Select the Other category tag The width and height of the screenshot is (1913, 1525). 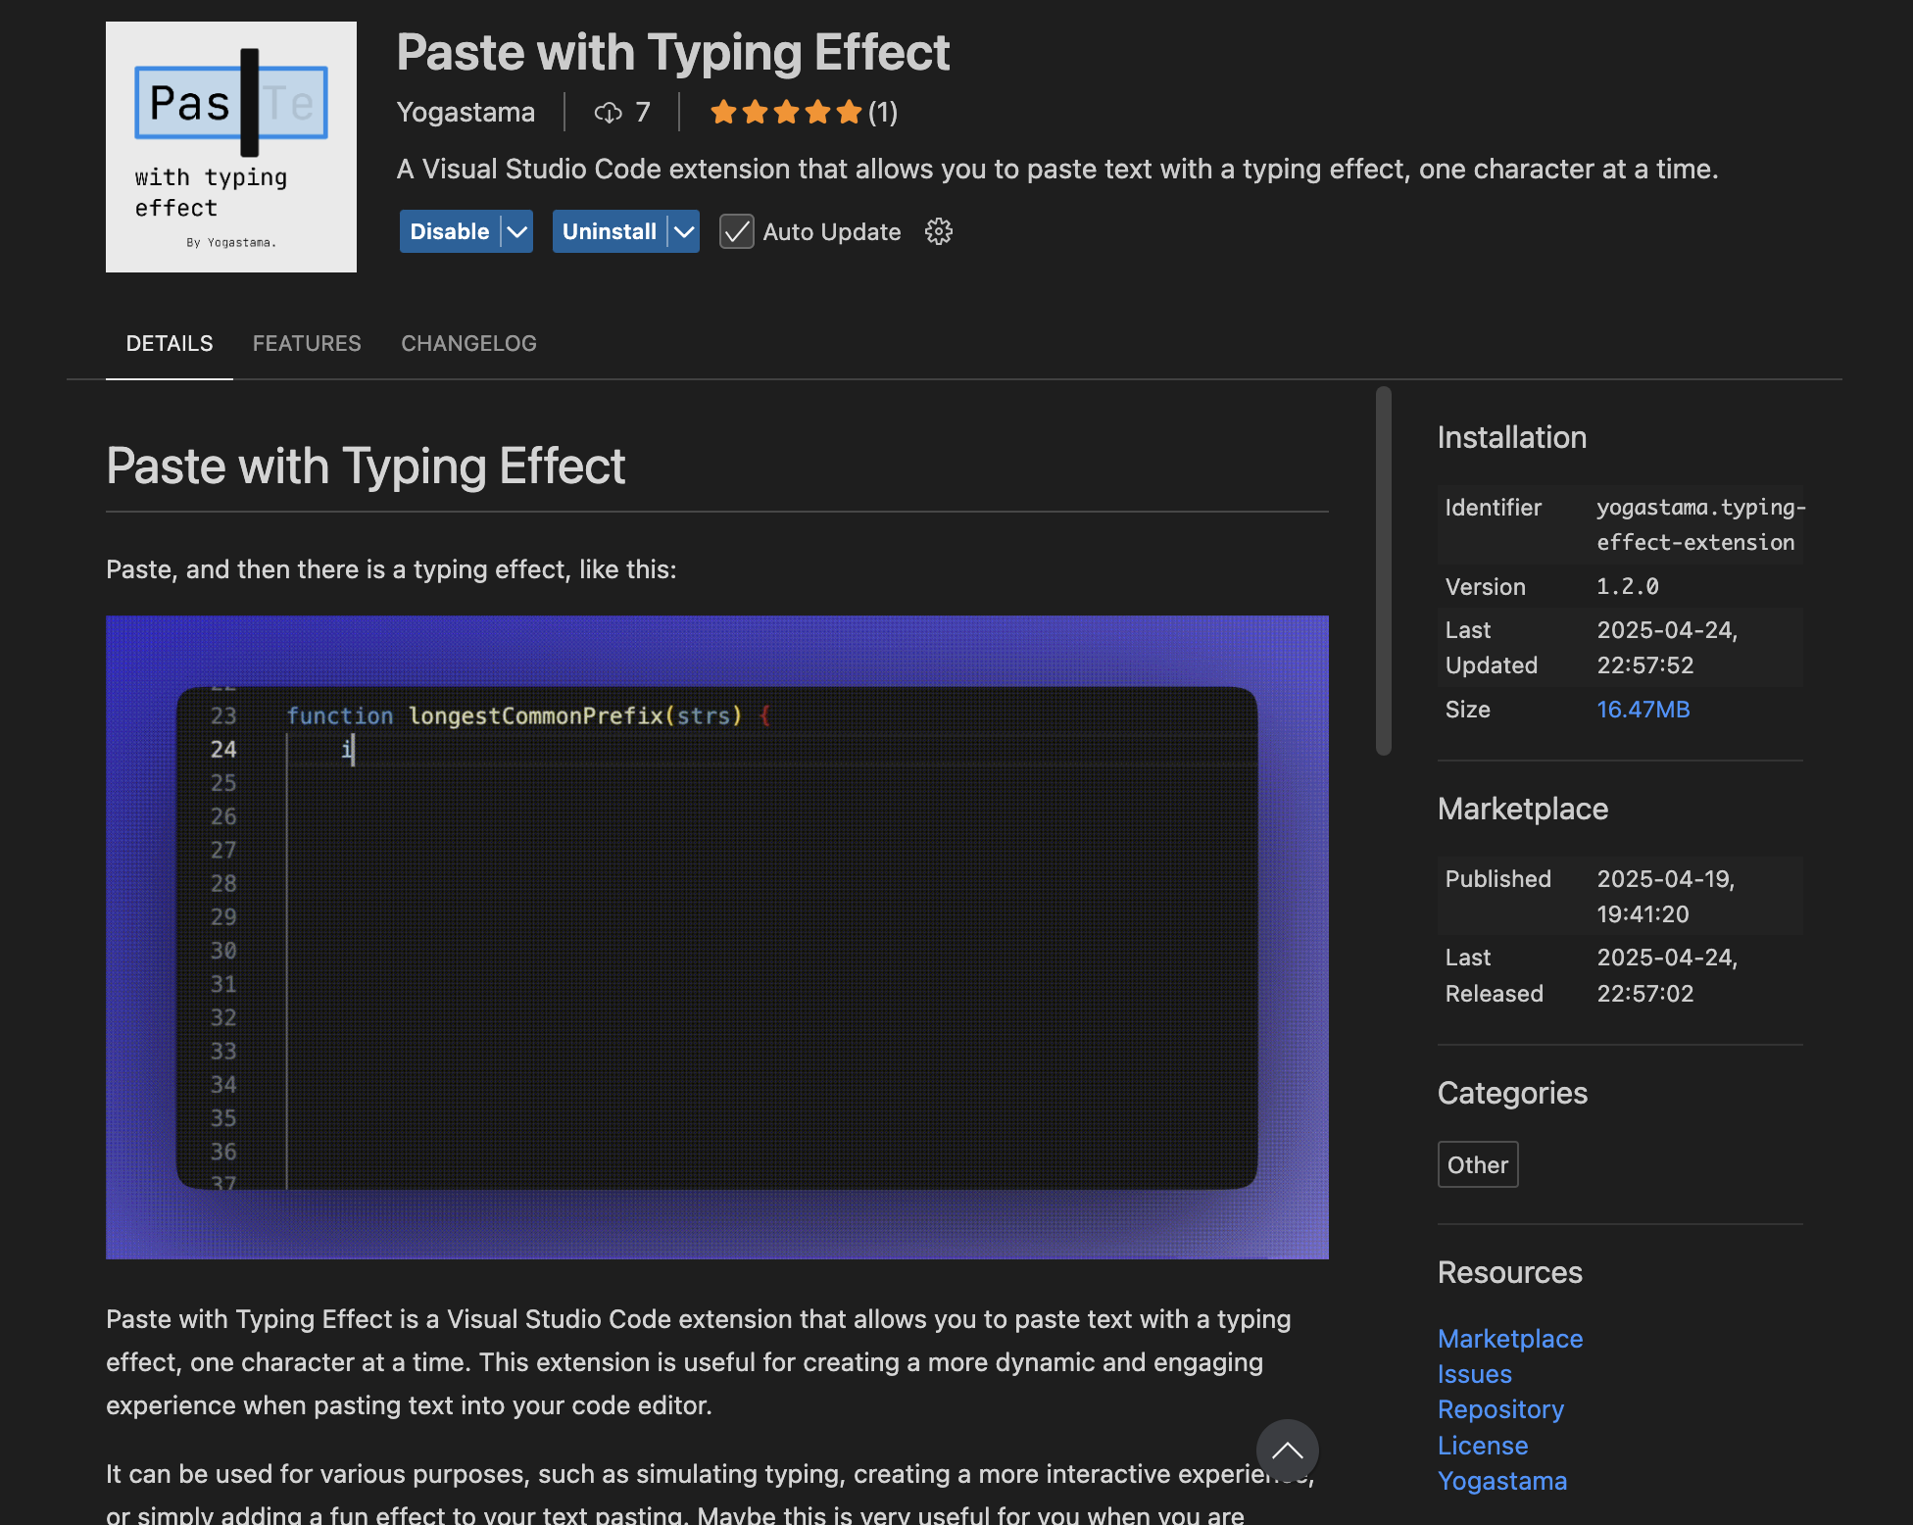[1478, 1164]
